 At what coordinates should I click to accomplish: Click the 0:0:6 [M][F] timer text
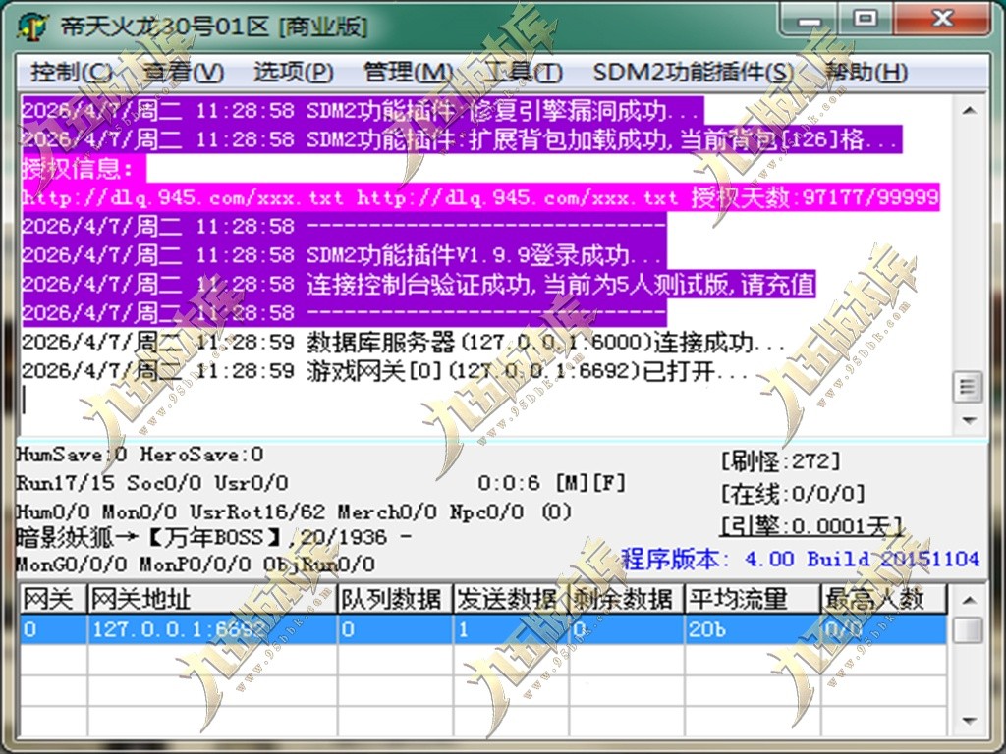pyautogui.click(x=551, y=483)
